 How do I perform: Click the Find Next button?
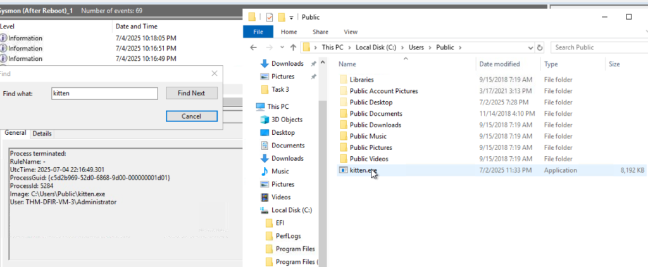click(x=191, y=93)
